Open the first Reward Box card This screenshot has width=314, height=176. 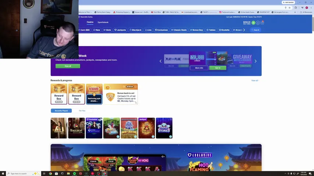pyautogui.click(x=59, y=94)
